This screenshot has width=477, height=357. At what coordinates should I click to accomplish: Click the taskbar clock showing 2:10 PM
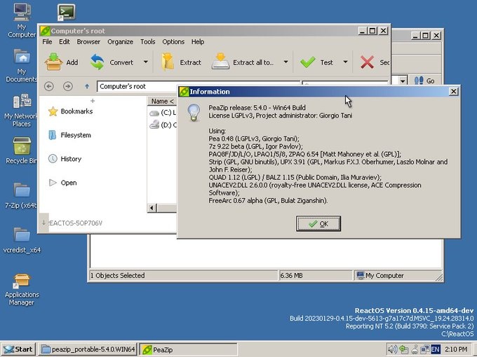[x=456, y=349]
